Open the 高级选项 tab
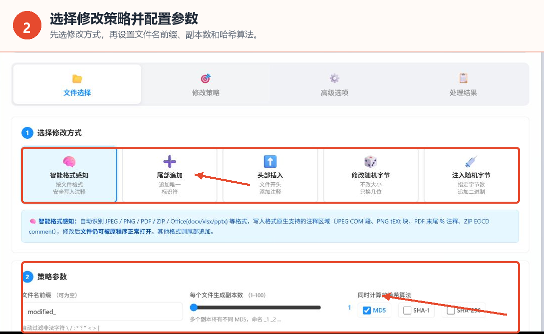This screenshot has width=544, height=334. [334, 84]
